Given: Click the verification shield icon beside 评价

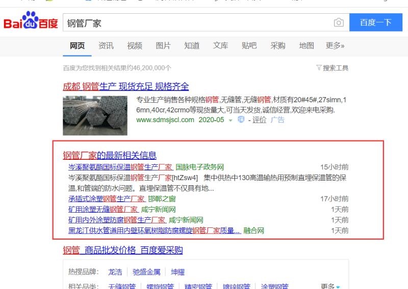Looking at the screenshot, I should pyautogui.click(x=241, y=120).
